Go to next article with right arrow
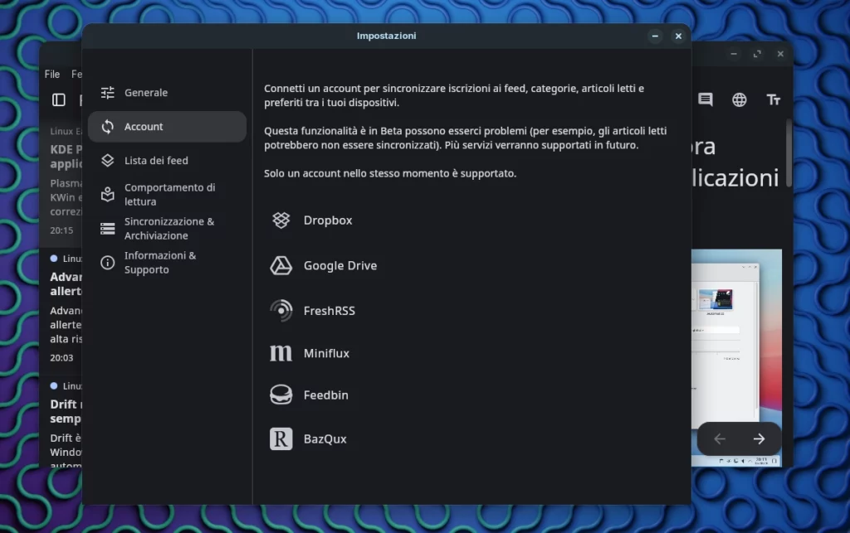 tap(759, 439)
